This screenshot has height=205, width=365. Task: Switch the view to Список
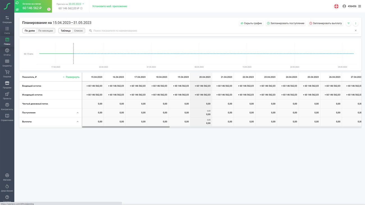(x=78, y=31)
